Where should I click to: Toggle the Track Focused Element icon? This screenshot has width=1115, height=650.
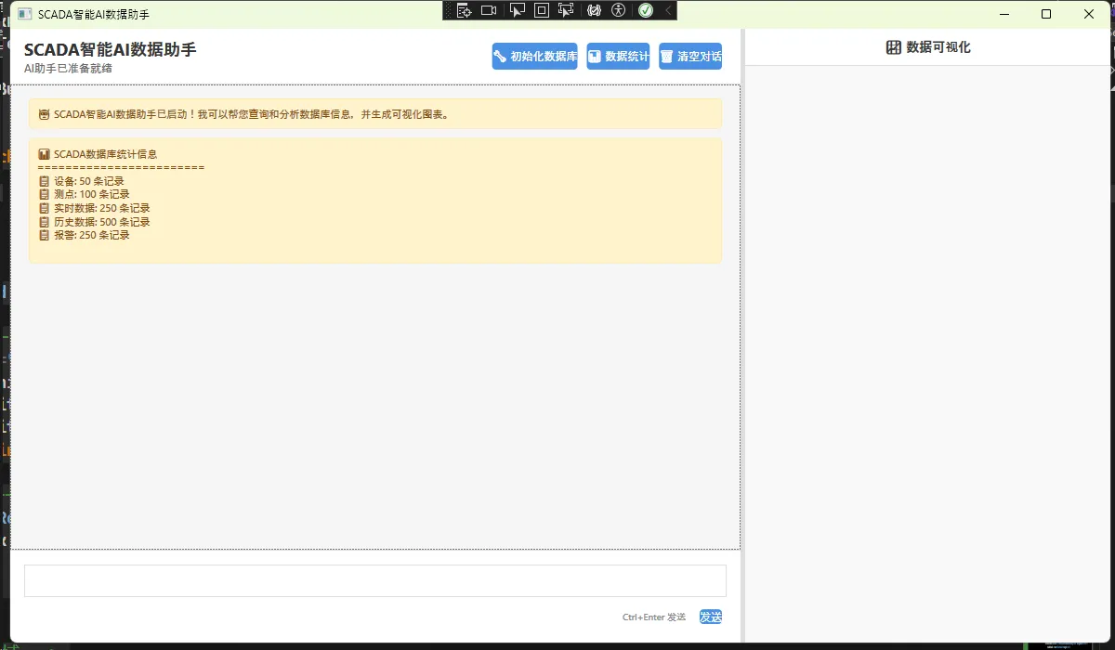(x=566, y=10)
